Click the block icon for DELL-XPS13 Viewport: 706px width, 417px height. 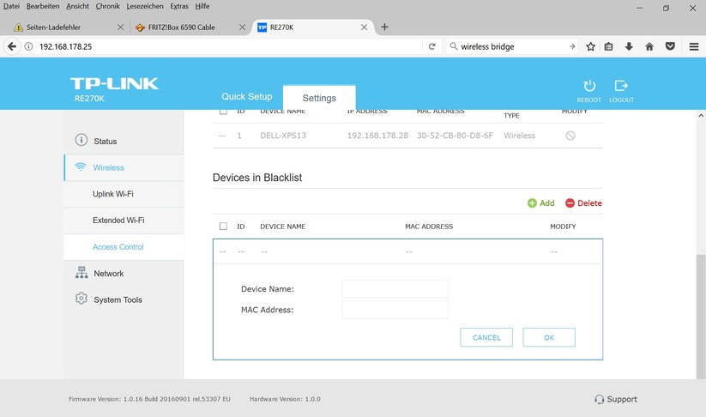coord(570,136)
